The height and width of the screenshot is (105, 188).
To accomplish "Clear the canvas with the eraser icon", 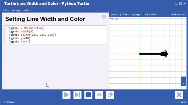I will (110, 95).
